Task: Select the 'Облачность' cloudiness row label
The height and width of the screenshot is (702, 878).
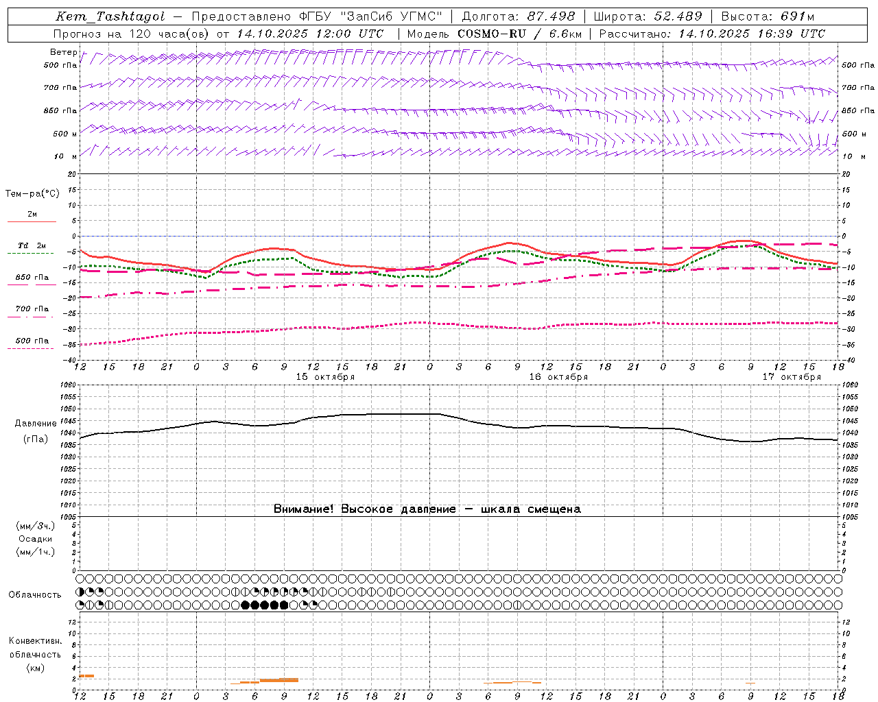Action: pos(35,594)
